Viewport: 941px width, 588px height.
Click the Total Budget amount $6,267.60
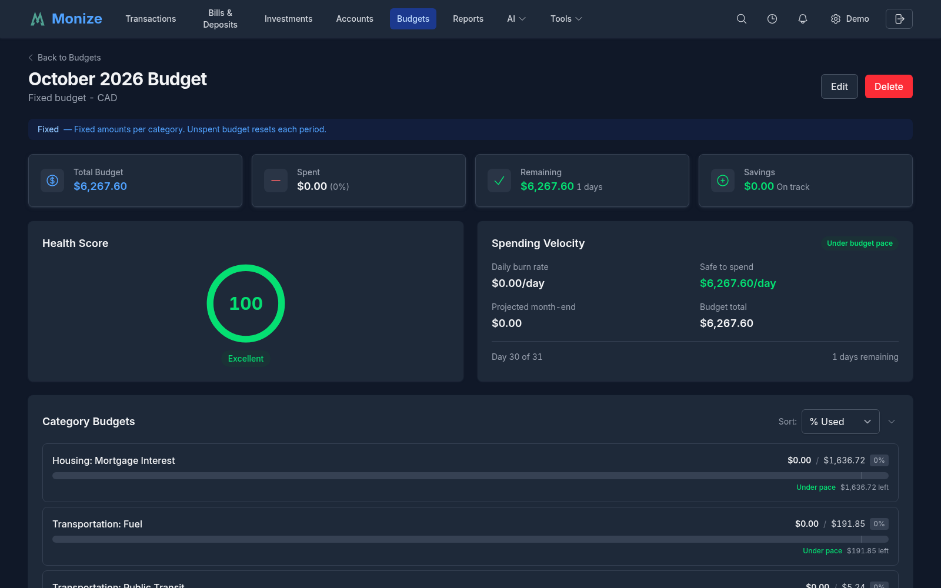(x=100, y=186)
